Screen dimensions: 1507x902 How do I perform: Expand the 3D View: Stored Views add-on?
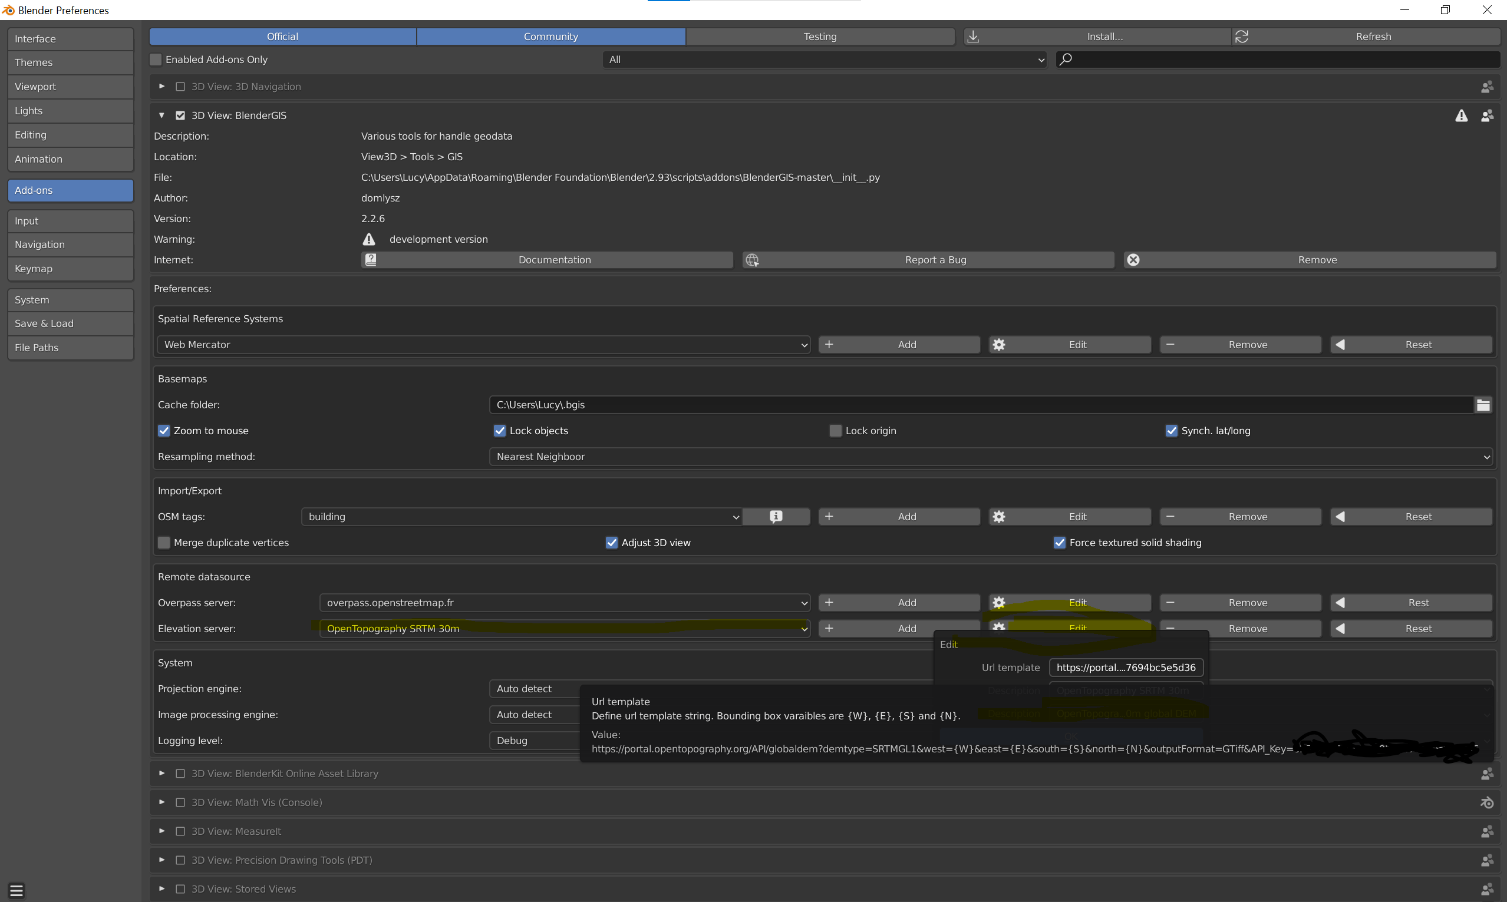pos(161,888)
